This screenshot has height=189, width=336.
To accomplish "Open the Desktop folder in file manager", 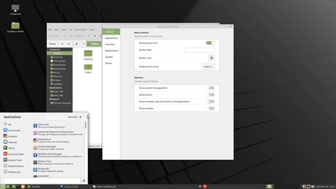I will tap(88, 55).
